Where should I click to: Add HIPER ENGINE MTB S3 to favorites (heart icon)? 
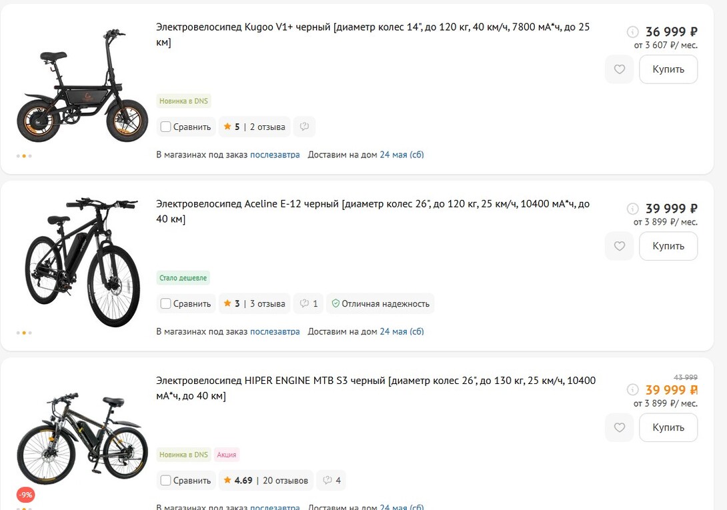pos(619,427)
